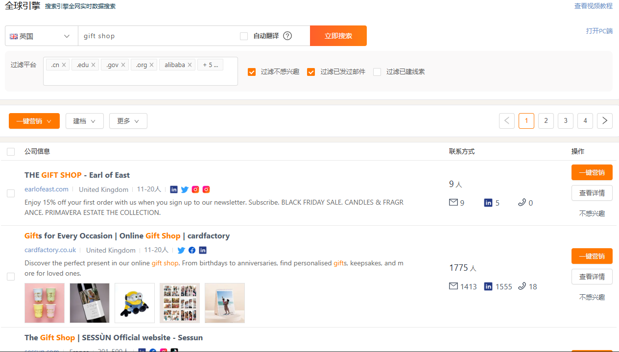Click 一键营销 for cardfactory
This screenshot has width=619, height=352.
592,256
